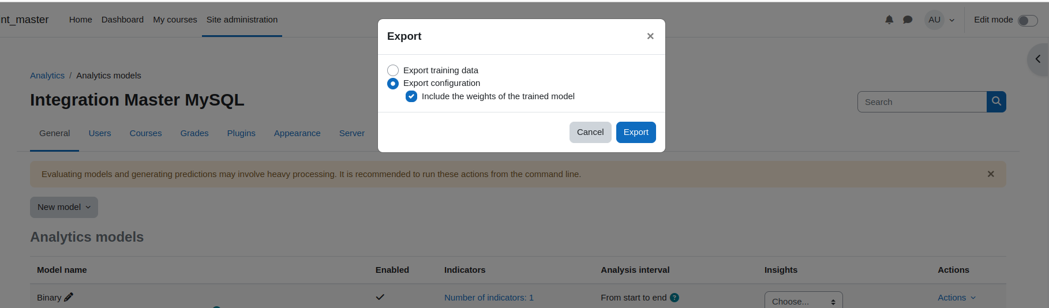
Task: Expand the Actions menu for Binary model
Action: point(957,298)
